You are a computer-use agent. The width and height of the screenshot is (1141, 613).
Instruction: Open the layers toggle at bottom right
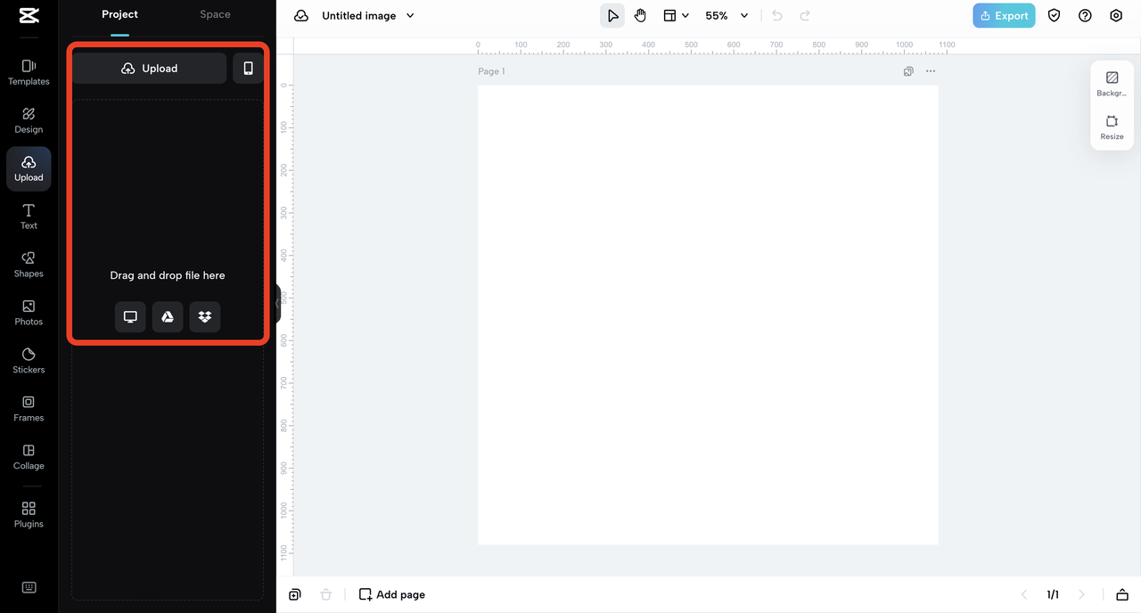1122,594
